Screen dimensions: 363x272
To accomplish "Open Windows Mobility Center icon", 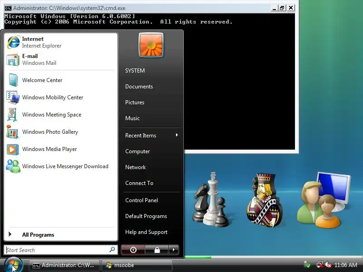I will [13, 97].
